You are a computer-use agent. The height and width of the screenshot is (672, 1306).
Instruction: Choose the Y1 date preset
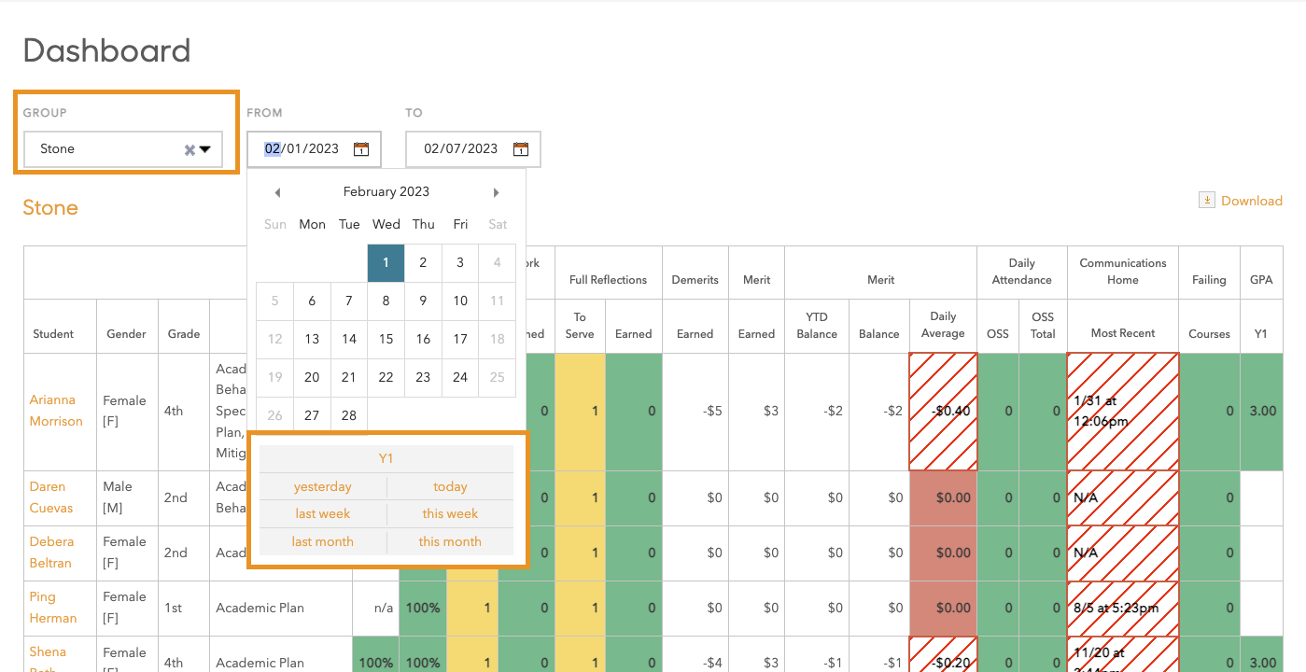coord(386,458)
